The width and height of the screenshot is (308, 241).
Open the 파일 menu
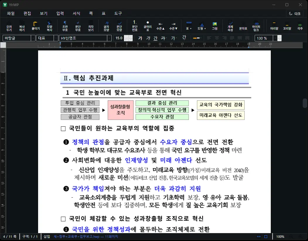coord(11,13)
